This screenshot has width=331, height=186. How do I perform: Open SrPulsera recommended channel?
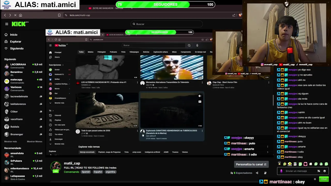[23, 162]
